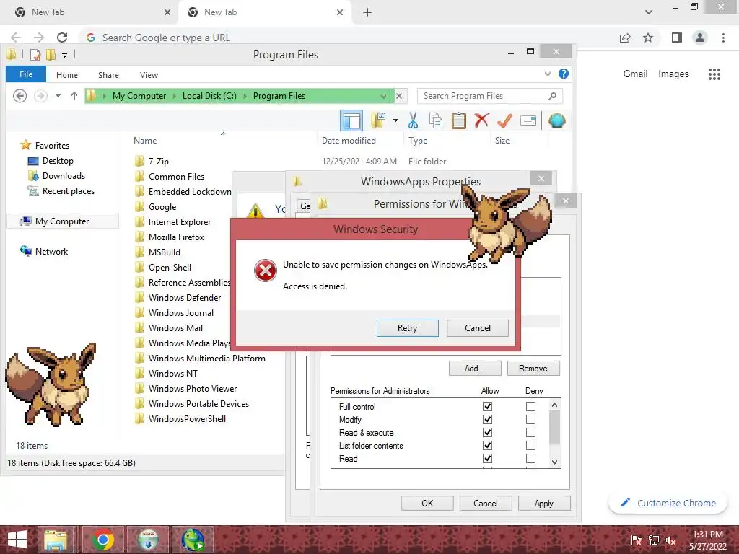Click the search magnifier in Program Files box
This screenshot has height=554, width=739.
(552, 96)
